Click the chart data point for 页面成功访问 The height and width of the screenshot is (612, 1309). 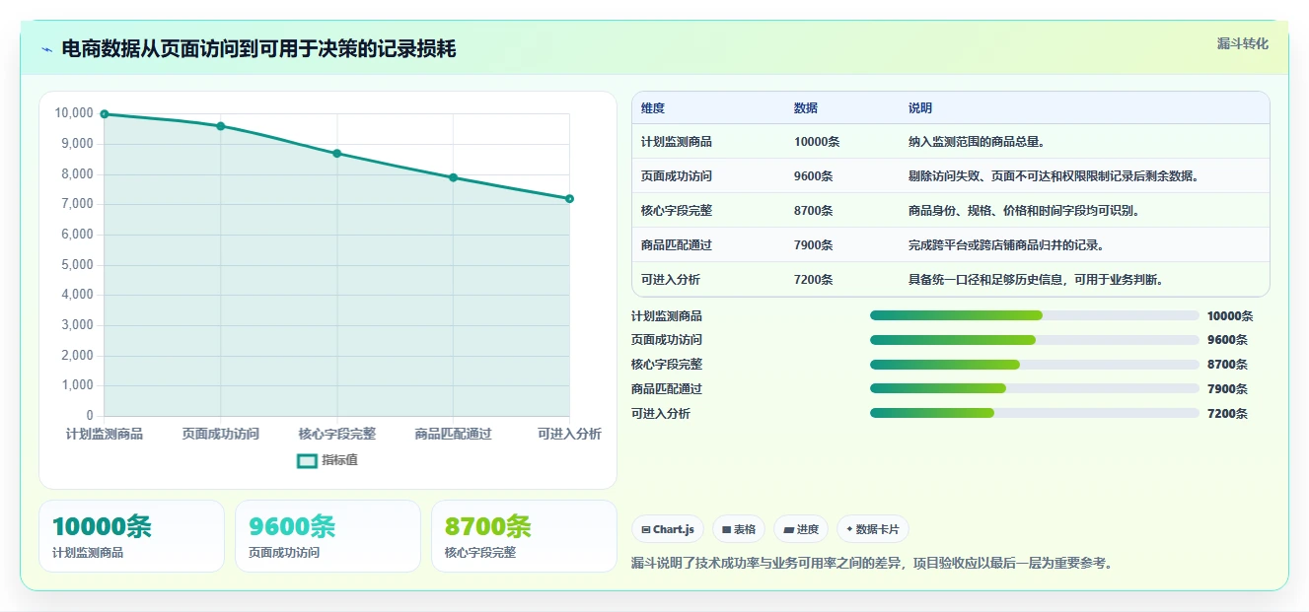221,126
